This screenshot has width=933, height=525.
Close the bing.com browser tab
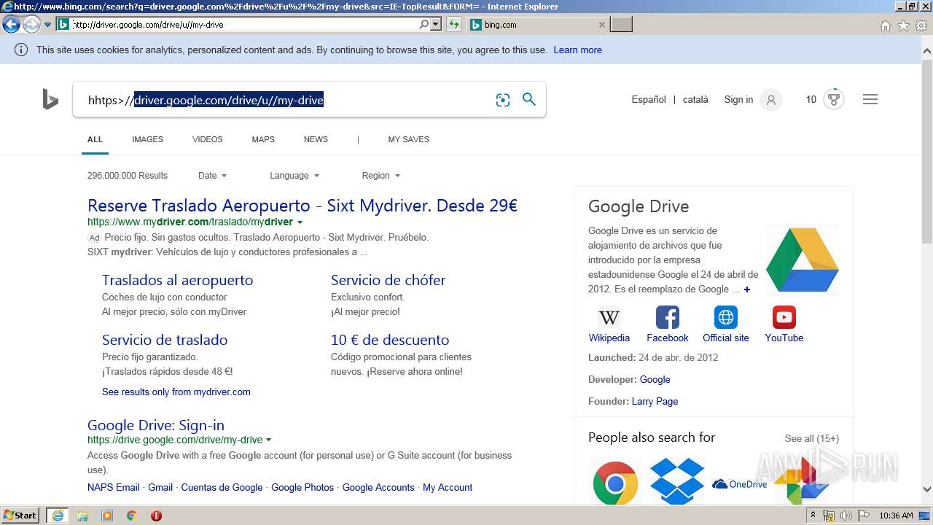pyautogui.click(x=601, y=25)
